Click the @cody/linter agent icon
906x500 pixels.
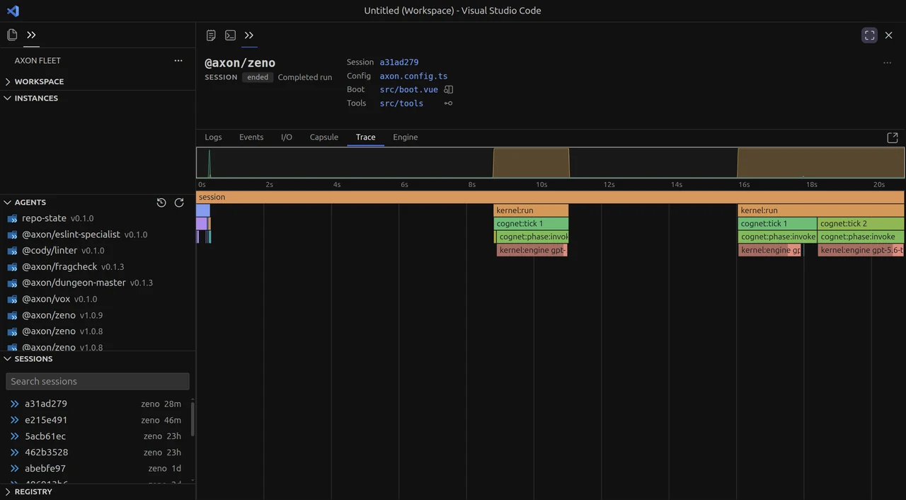[12, 251]
